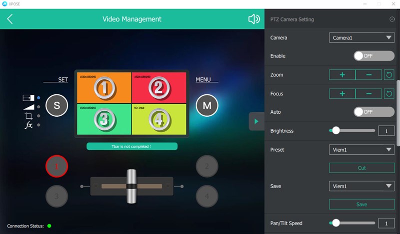Increase Focus with the plus button
400x234 pixels.
point(342,94)
